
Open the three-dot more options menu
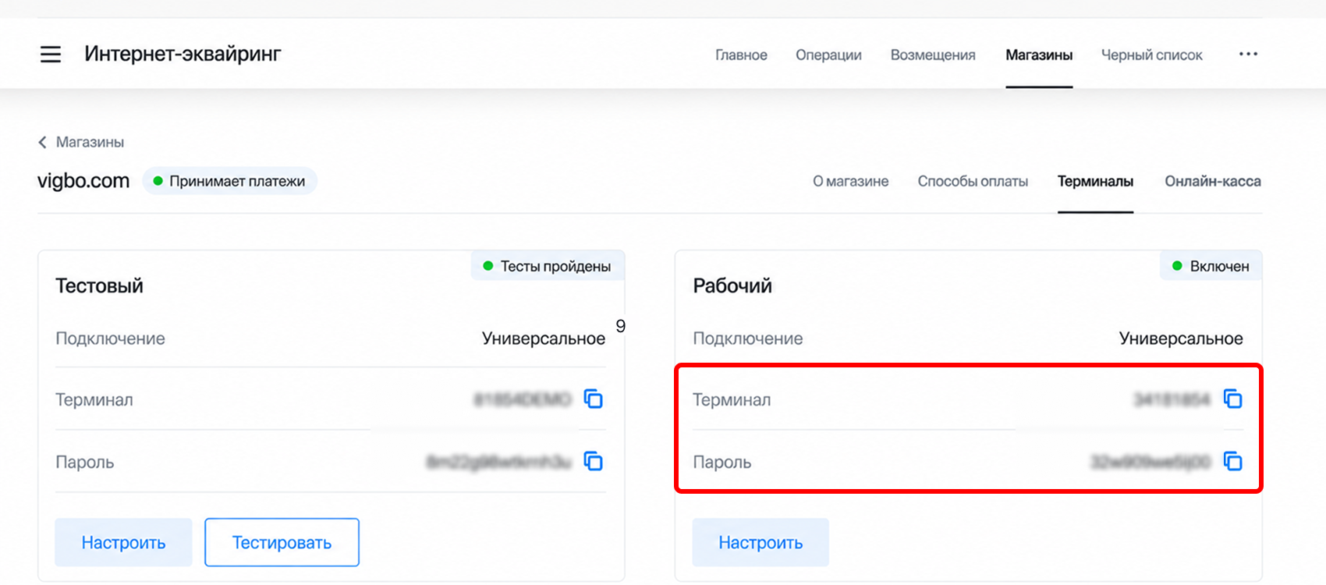(x=1248, y=54)
